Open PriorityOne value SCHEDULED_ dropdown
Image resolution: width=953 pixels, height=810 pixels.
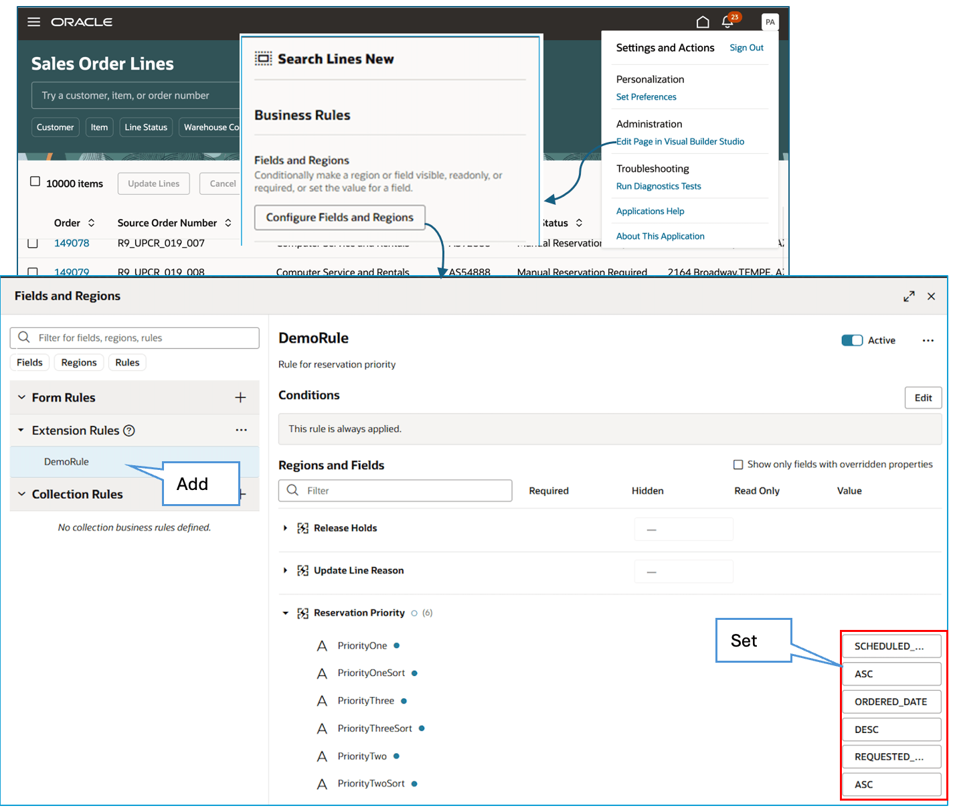pos(891,646)
